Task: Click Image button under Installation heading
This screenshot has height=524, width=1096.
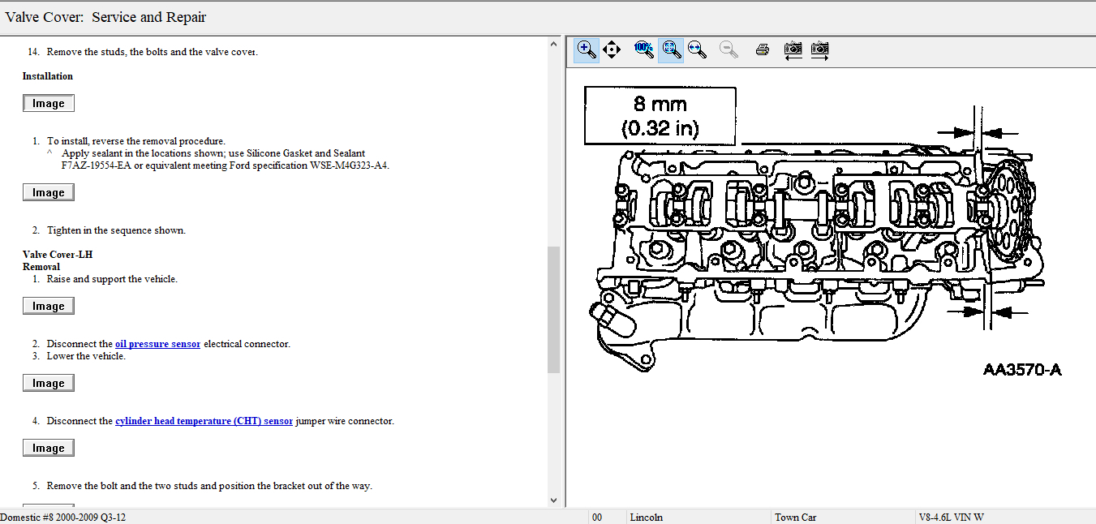Action: [x=49, y=104]
